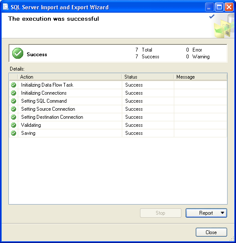The height and width of the screenshot is (243, 236).
Task: Click 'The execution was successful' heading
Action: (x=53, y=19)
